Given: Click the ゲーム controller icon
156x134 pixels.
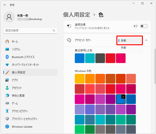Looking at the screenshot, I should pyautogui.click(x=7, y=103).
